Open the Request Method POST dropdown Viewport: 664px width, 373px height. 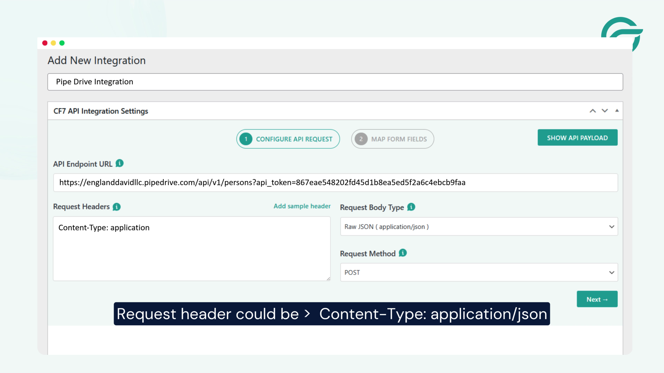tap(479, 272)
